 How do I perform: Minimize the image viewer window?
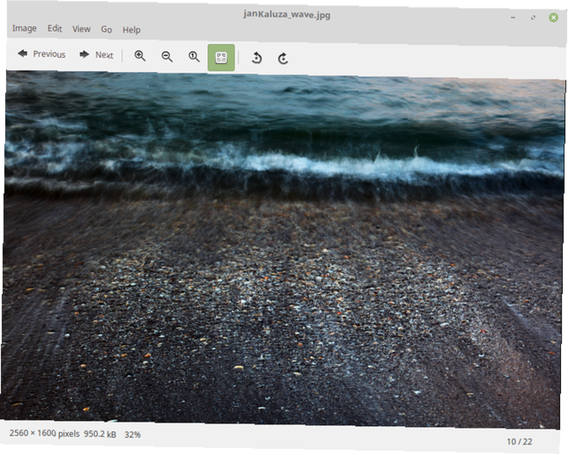513,17
